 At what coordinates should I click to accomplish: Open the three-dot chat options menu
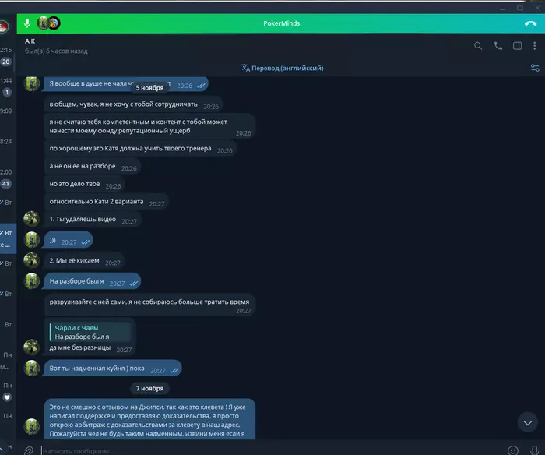point(535,46)
